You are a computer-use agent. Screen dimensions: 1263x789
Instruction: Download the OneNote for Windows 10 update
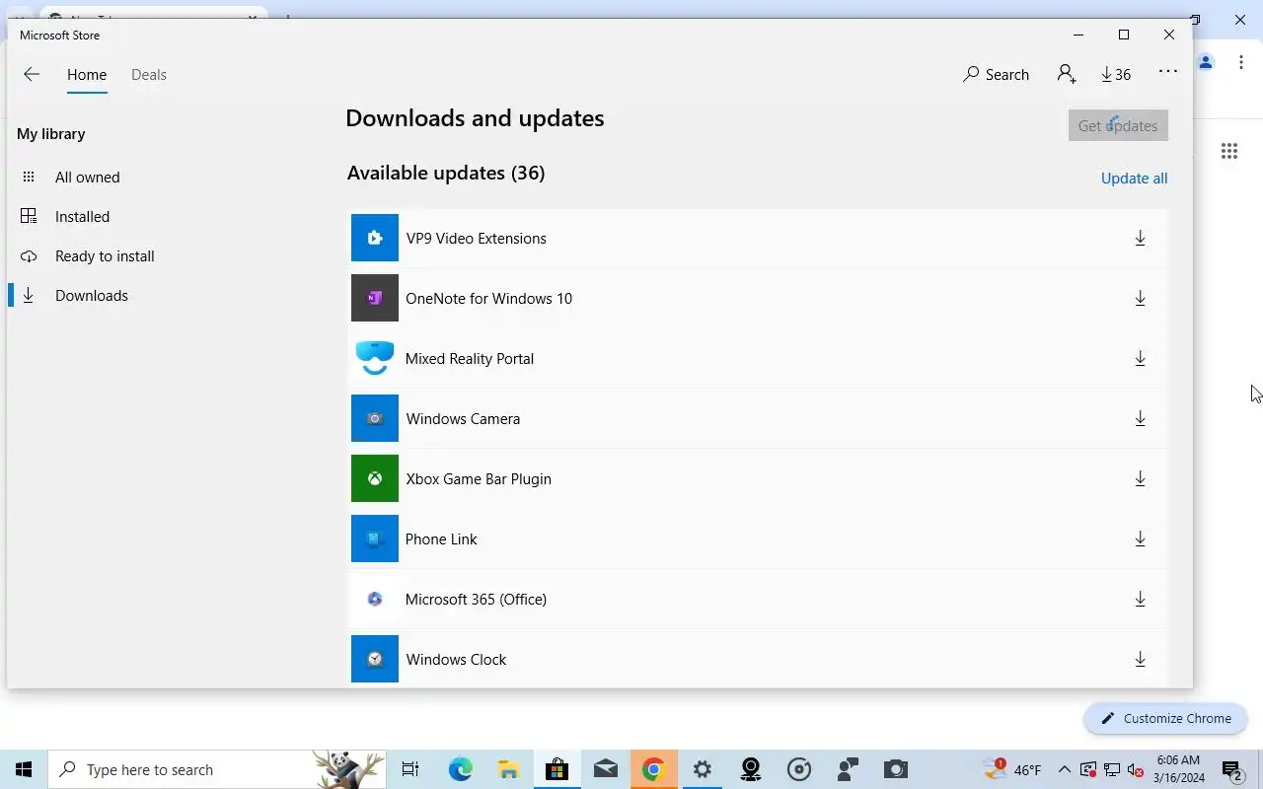tap(1140, 298)
